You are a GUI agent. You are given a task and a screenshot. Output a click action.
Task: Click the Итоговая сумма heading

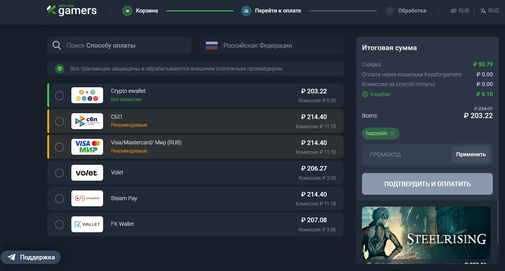(389, 48)
